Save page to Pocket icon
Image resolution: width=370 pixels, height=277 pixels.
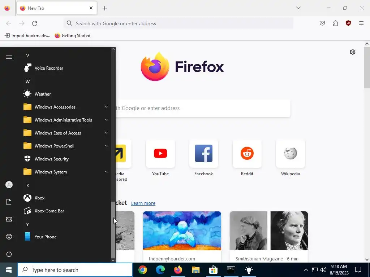322,23
